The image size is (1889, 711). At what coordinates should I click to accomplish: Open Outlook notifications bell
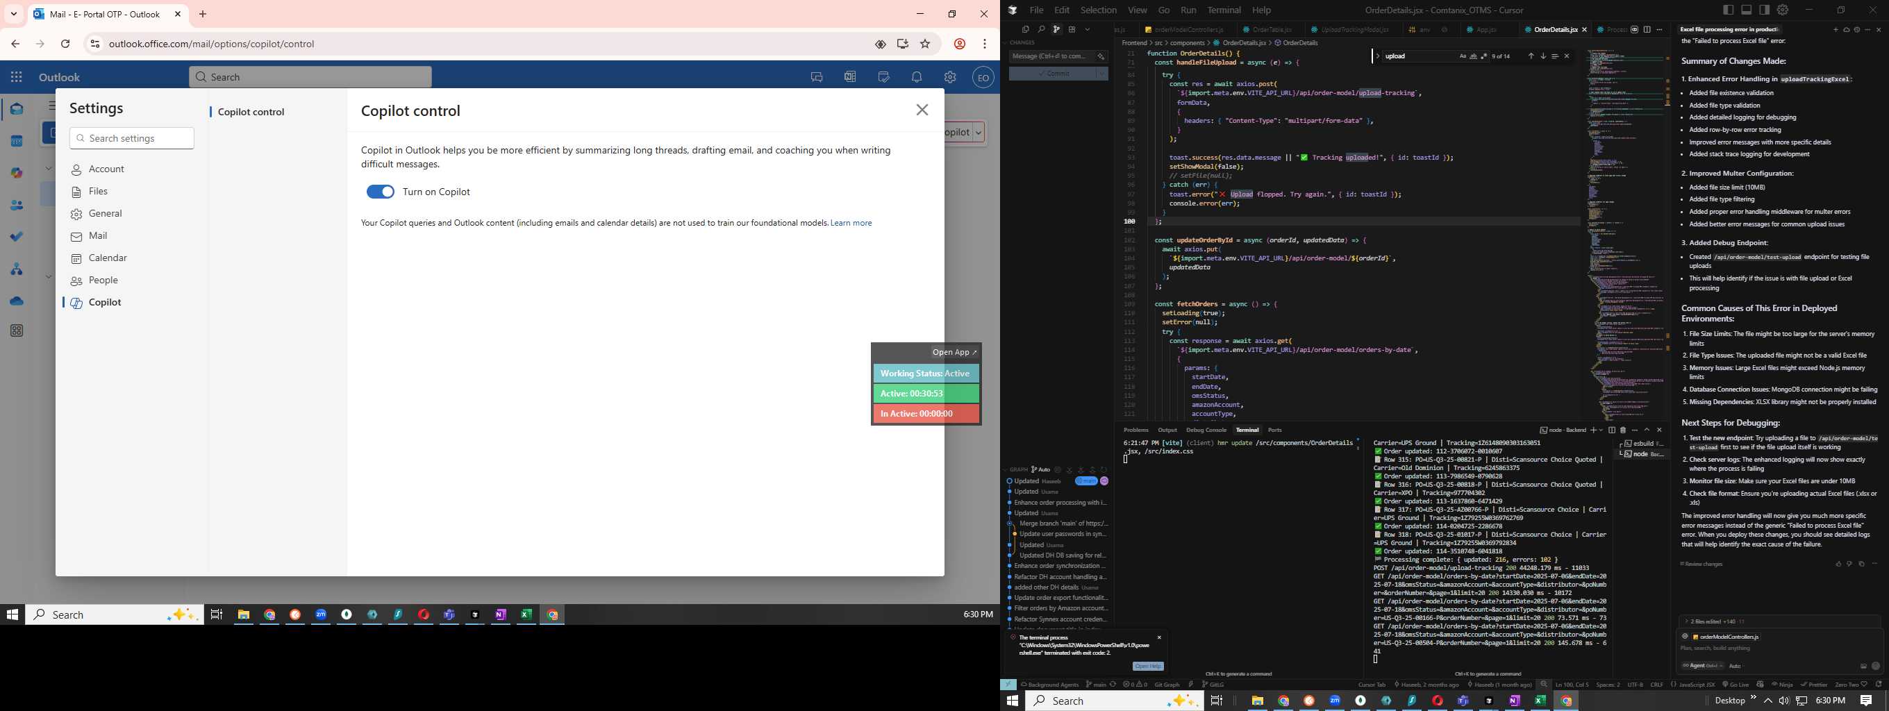tap(917, 77)
